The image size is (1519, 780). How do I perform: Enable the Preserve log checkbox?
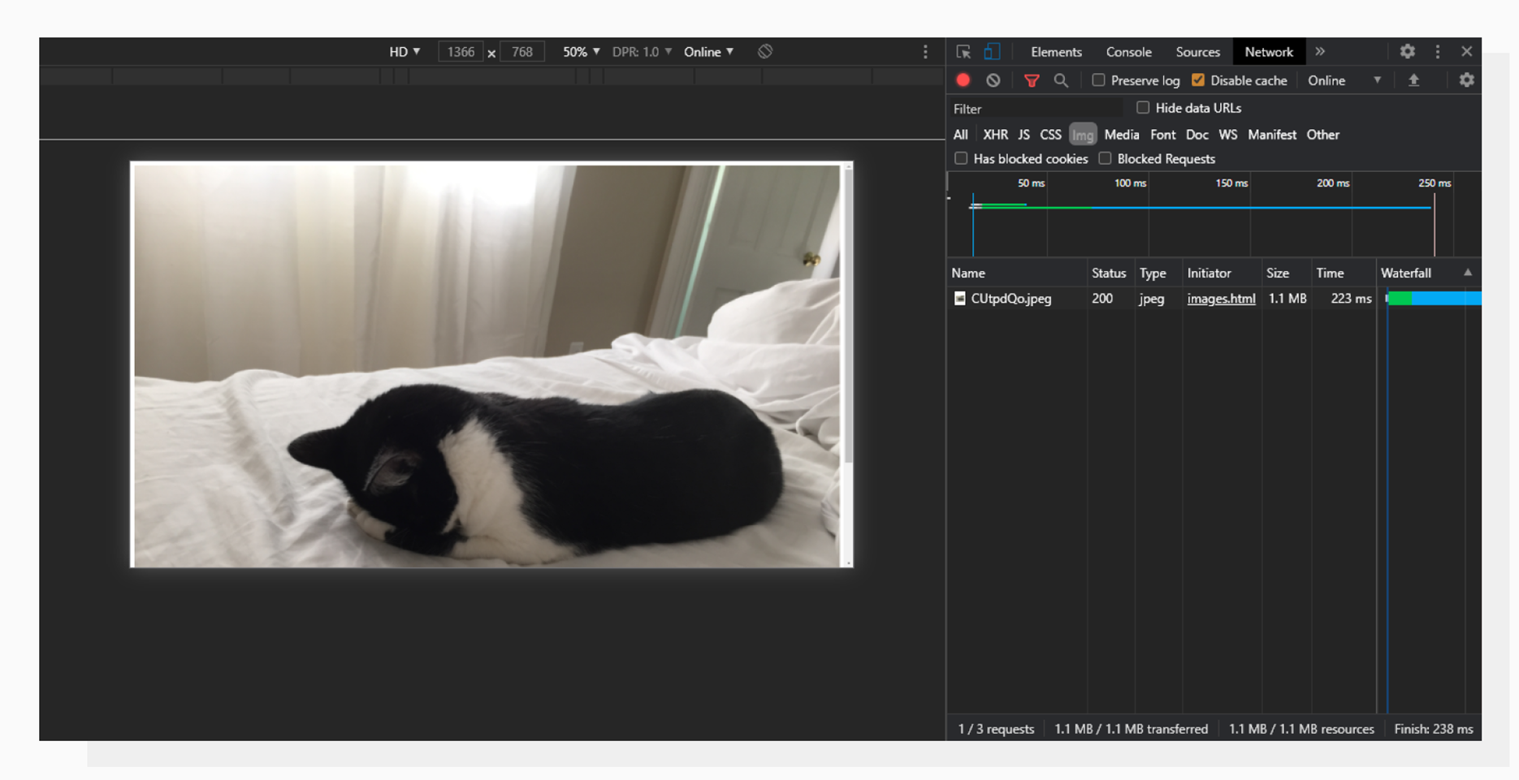click(1099, 80)
